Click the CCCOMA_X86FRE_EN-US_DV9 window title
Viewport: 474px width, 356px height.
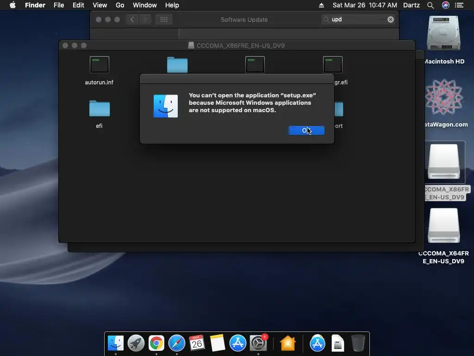[x=241, y=45]
